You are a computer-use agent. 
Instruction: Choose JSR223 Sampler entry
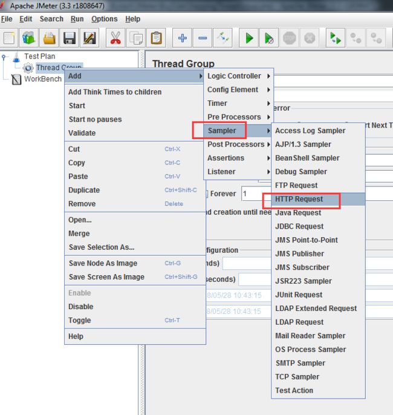tap(319, 281)
